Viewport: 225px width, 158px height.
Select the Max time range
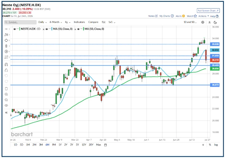pyautogui.click(x=98, y=145)
